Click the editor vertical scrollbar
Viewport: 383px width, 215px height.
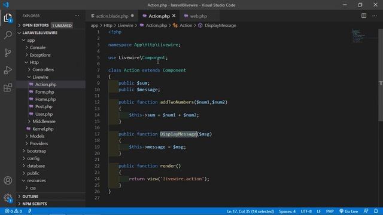381,75
